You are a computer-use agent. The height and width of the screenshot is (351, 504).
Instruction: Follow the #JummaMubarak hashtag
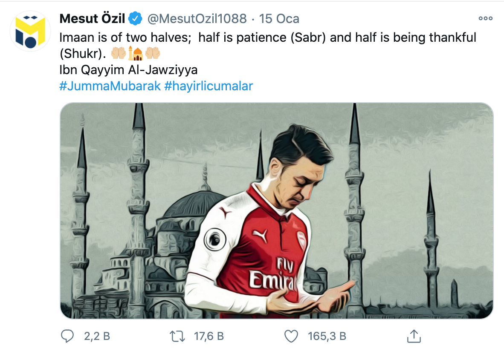pos(110,86)
